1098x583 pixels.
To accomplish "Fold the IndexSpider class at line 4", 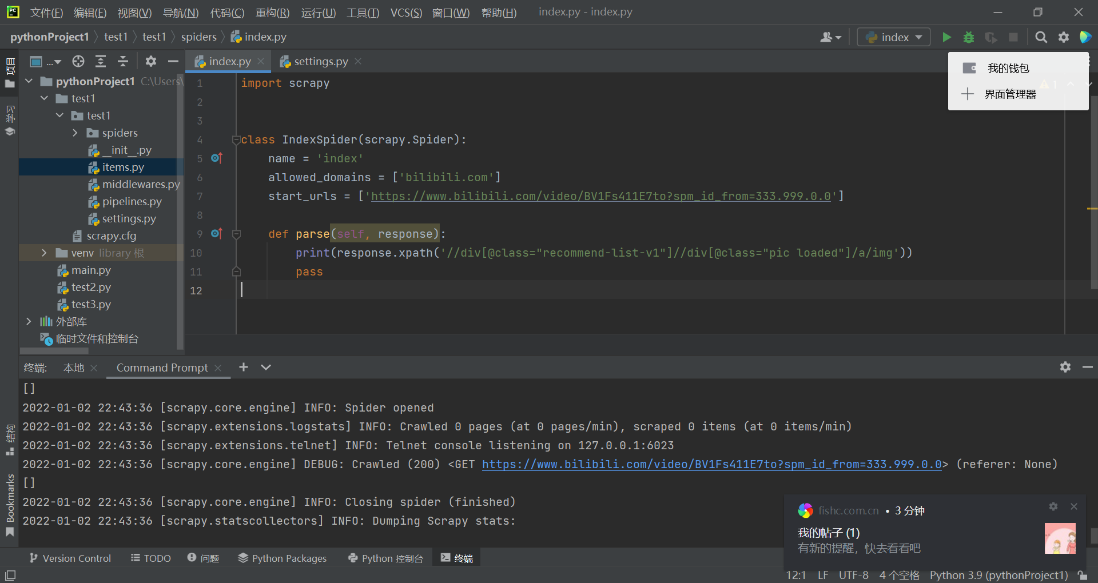I will pyautogui.click(x=236, y=139).
